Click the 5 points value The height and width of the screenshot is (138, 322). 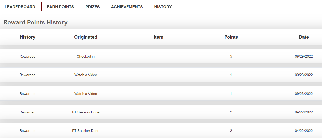click(x=231, y=56)
